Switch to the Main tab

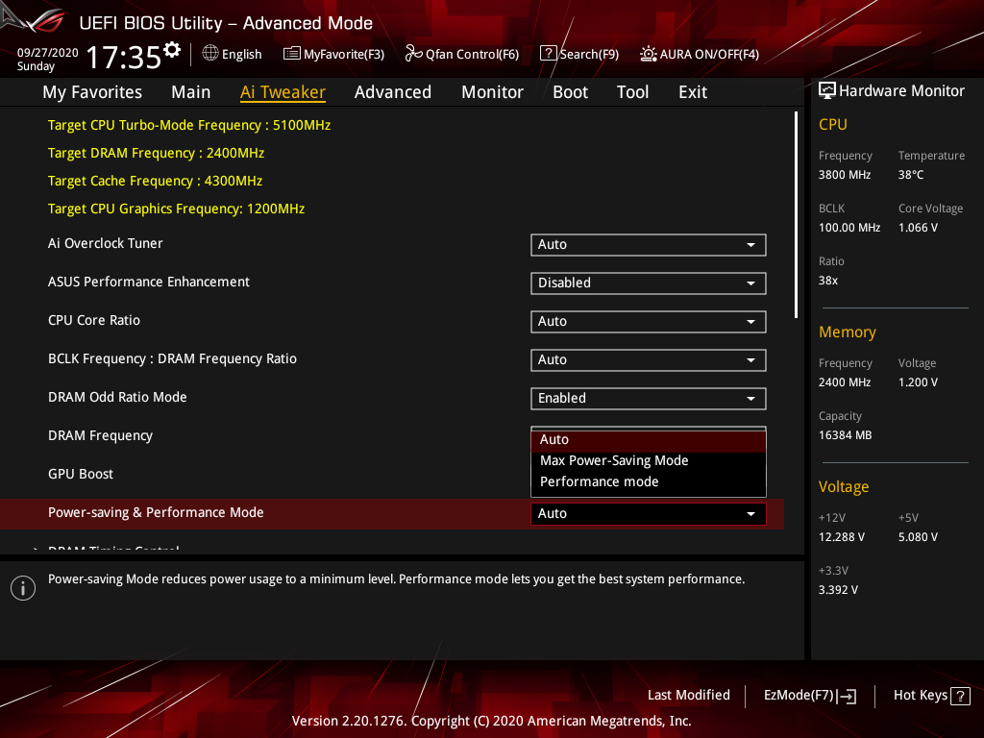click(x=191, y=92)
